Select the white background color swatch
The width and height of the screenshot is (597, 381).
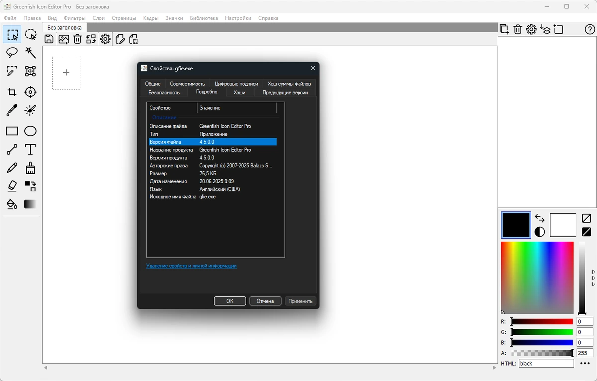pyautogui.click(x=563, y=225)
